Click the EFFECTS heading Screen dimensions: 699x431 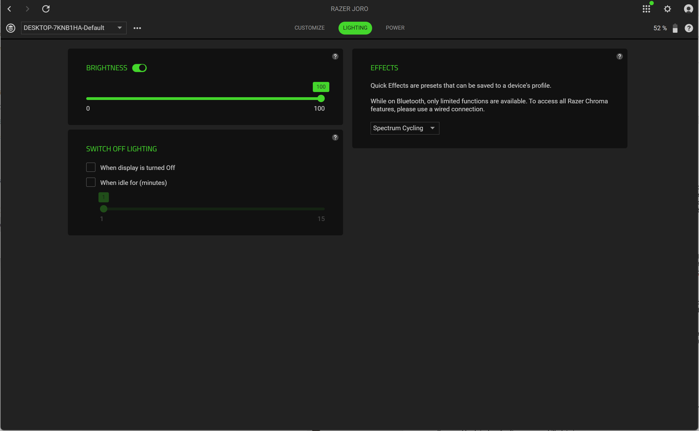[384, 68]
